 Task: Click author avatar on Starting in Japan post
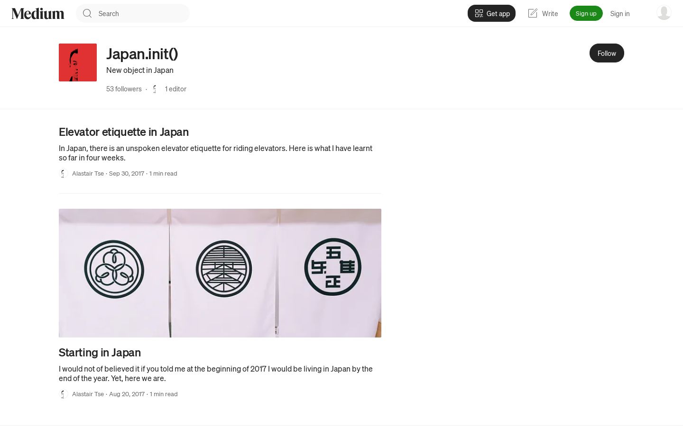[x=64, y=394]
